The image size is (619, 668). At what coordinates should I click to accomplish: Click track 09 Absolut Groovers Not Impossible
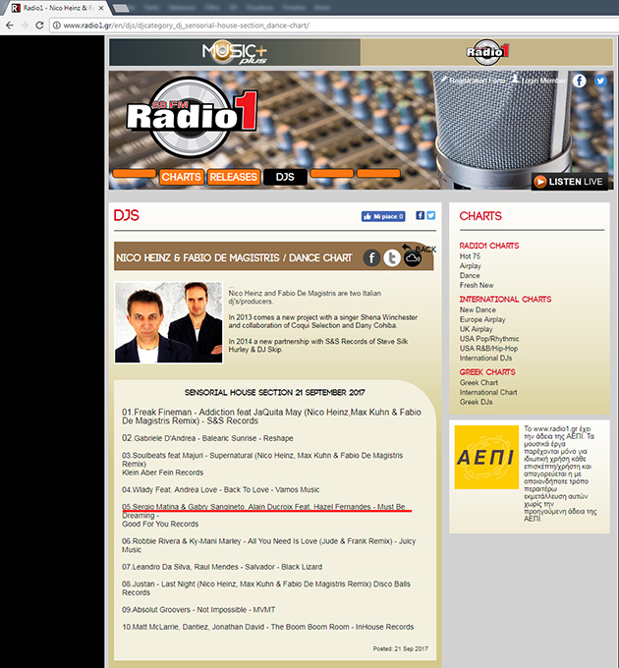point(198,610)
